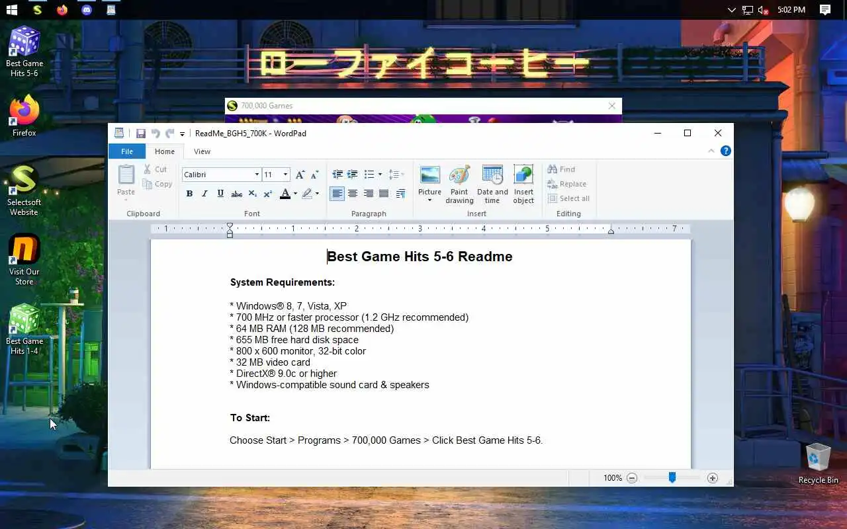Select the Home ribbon tab

click(165, 151)
